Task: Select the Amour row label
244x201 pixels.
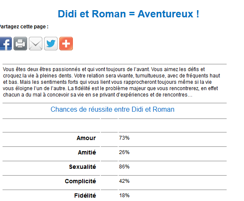Action: [x=86, y=138]
